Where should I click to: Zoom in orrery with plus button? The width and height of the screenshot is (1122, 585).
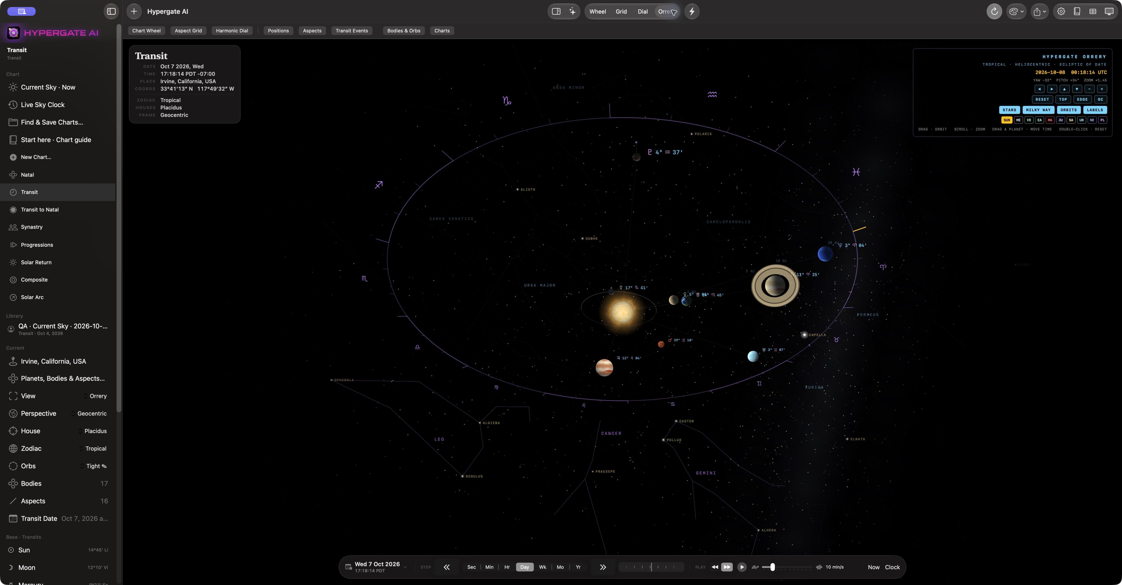tap(1102, 89)
